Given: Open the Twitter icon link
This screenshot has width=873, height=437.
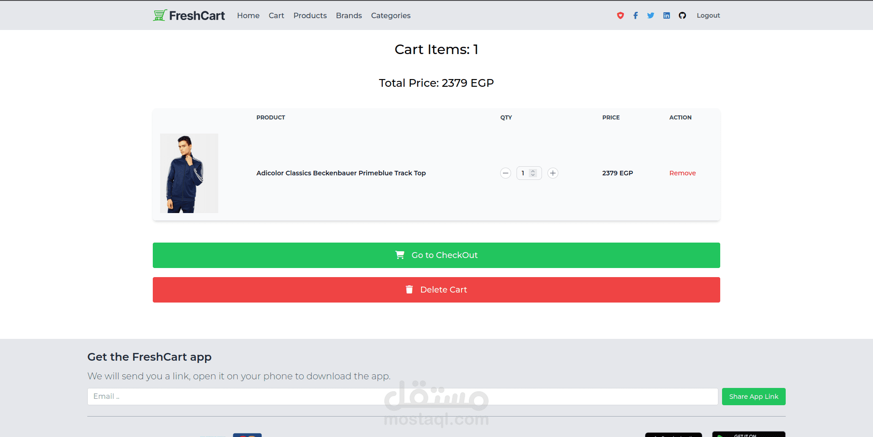Looking at the screenshot, I should pyautogui.click(x=651, y=15).
